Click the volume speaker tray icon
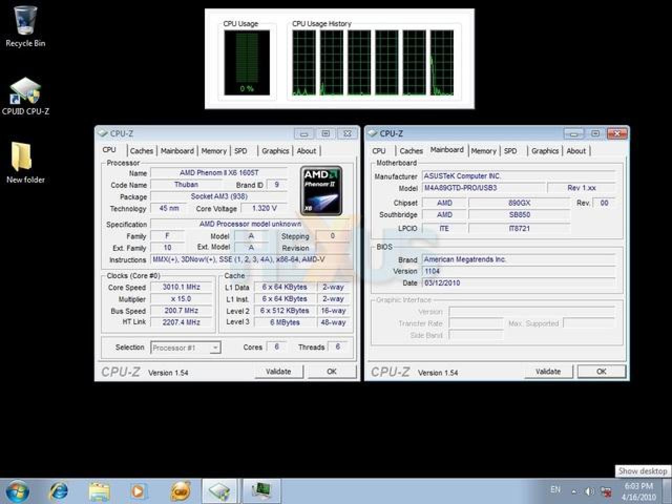 [x=590, y=491]
